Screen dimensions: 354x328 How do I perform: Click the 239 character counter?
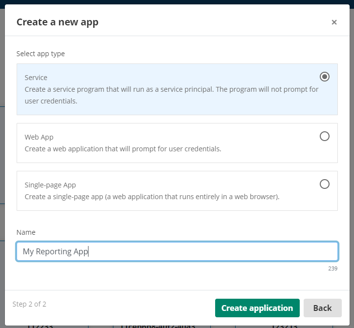coord(332,268)
